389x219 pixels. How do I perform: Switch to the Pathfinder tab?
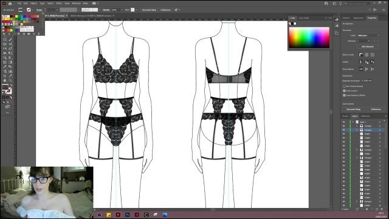pyautogui.click(x=365, y=116)
